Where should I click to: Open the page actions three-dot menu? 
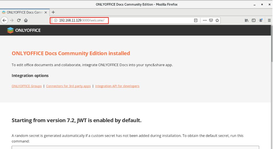(205, 20)
